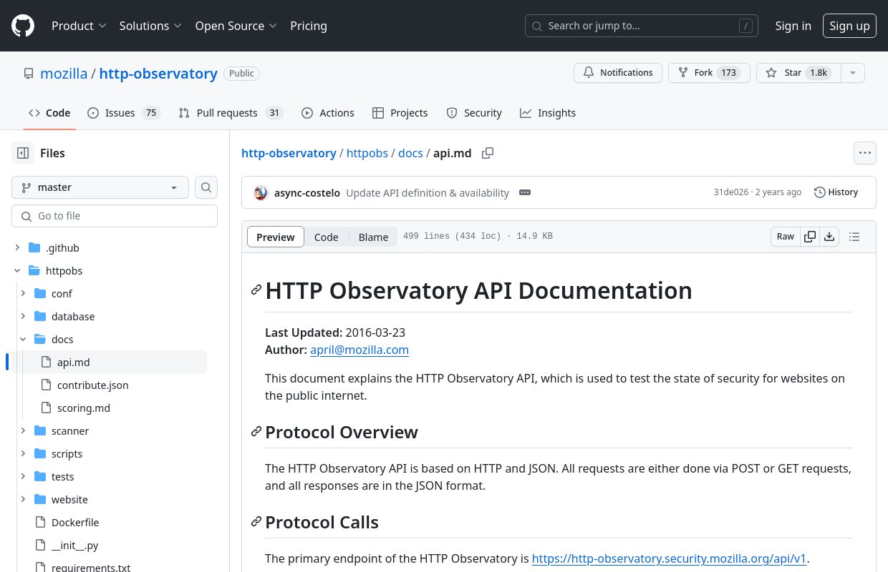
Task: Switch file view to Blame
Action: click(x=373, y=237)
